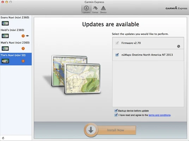
Task: Open the Extras toolbar tab
Action: (x=95, y=10)
